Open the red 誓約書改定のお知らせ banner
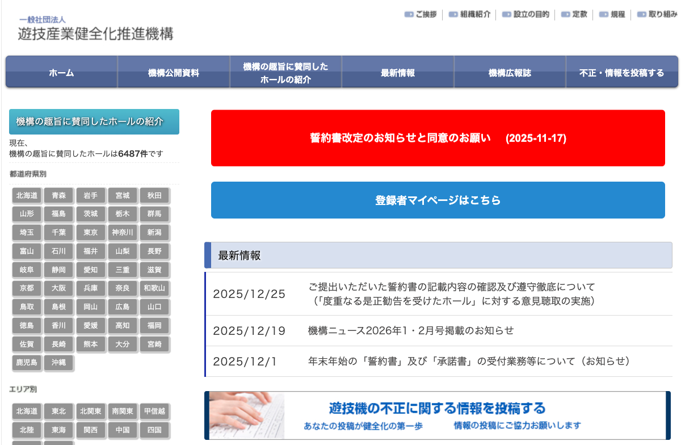Screen dimensions: 681x445 pyautogui.click(x=438, y=138)
